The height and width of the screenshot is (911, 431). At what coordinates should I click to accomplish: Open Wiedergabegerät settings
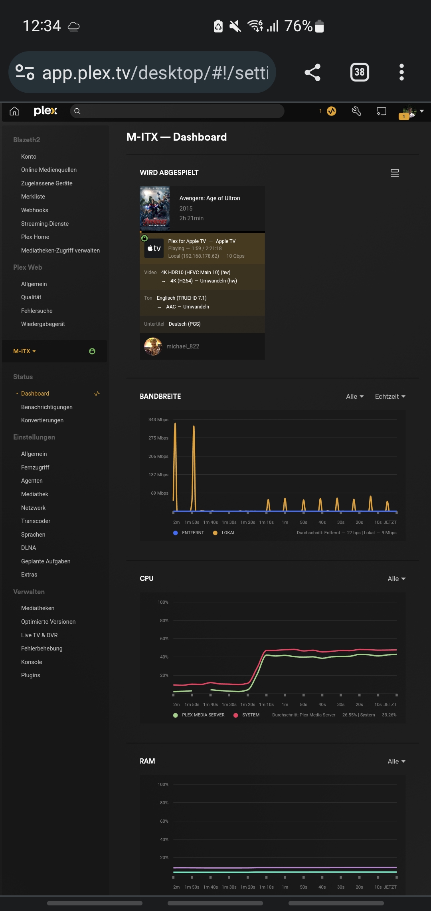(43, 324)
